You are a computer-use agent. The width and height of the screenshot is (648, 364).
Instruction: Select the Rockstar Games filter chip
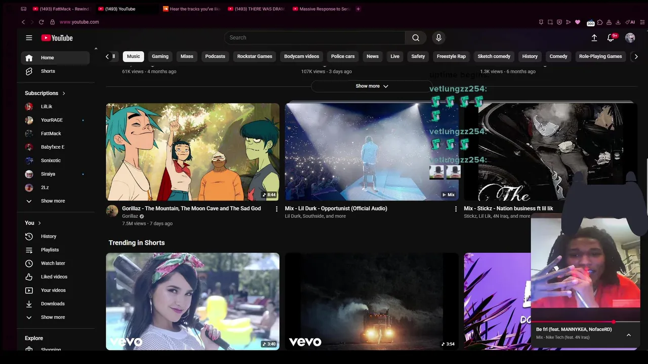coord(255,57)
